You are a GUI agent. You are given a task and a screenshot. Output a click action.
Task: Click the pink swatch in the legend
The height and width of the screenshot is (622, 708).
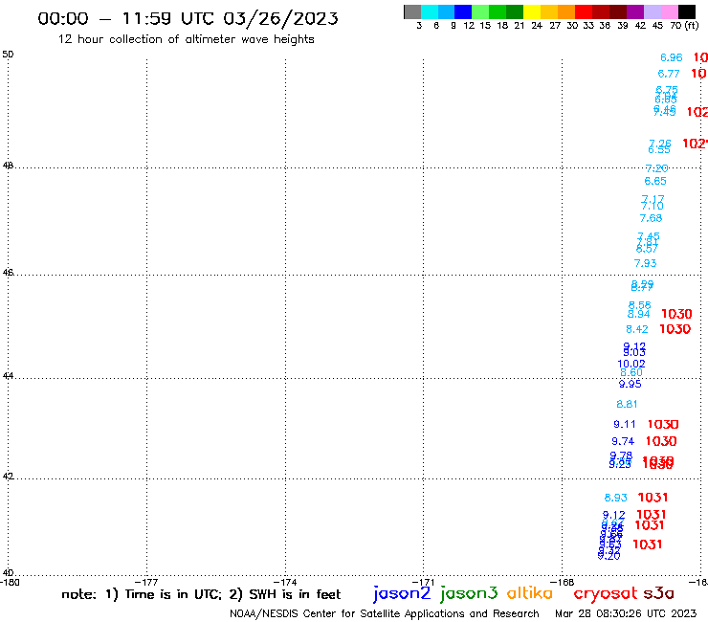pyautogui.click(x=669, y=11)
